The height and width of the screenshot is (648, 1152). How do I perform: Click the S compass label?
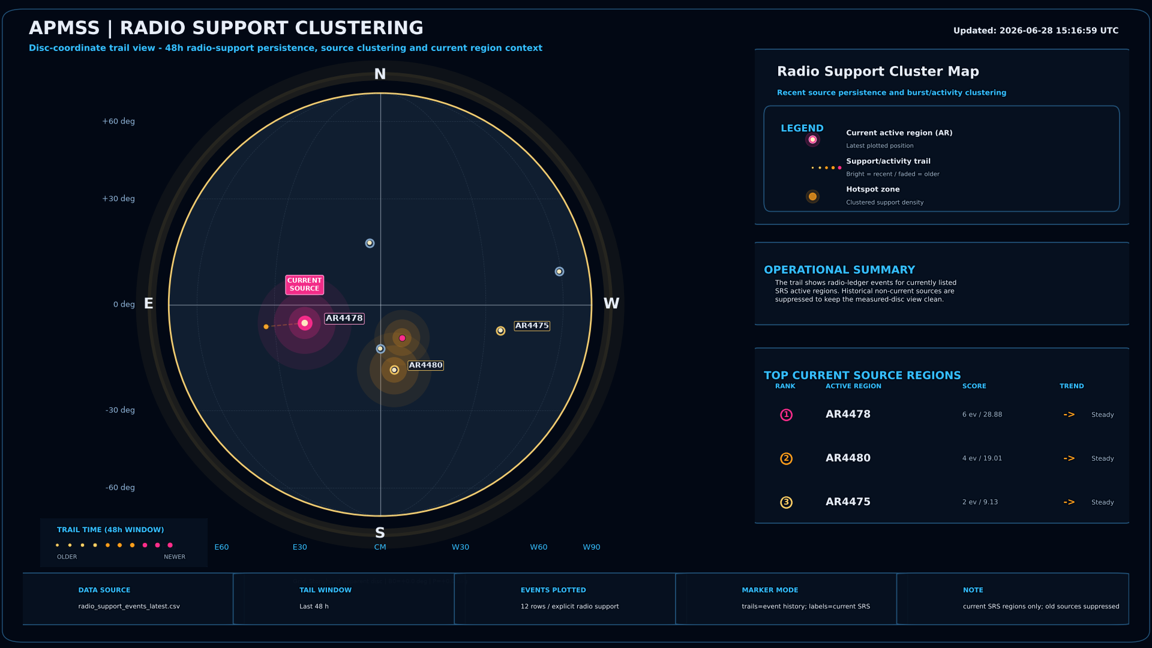pyautogui.click(x=380, y=533)
